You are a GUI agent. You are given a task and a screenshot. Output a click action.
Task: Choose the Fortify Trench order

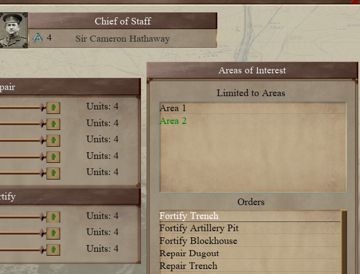click(x=189, y=216)
